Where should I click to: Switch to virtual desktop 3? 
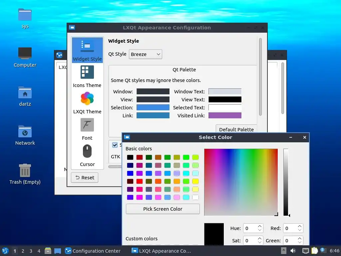(x=31, y=251)
